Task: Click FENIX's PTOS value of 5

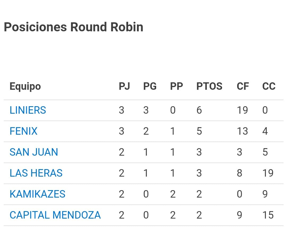Action: tap(199, 131)
